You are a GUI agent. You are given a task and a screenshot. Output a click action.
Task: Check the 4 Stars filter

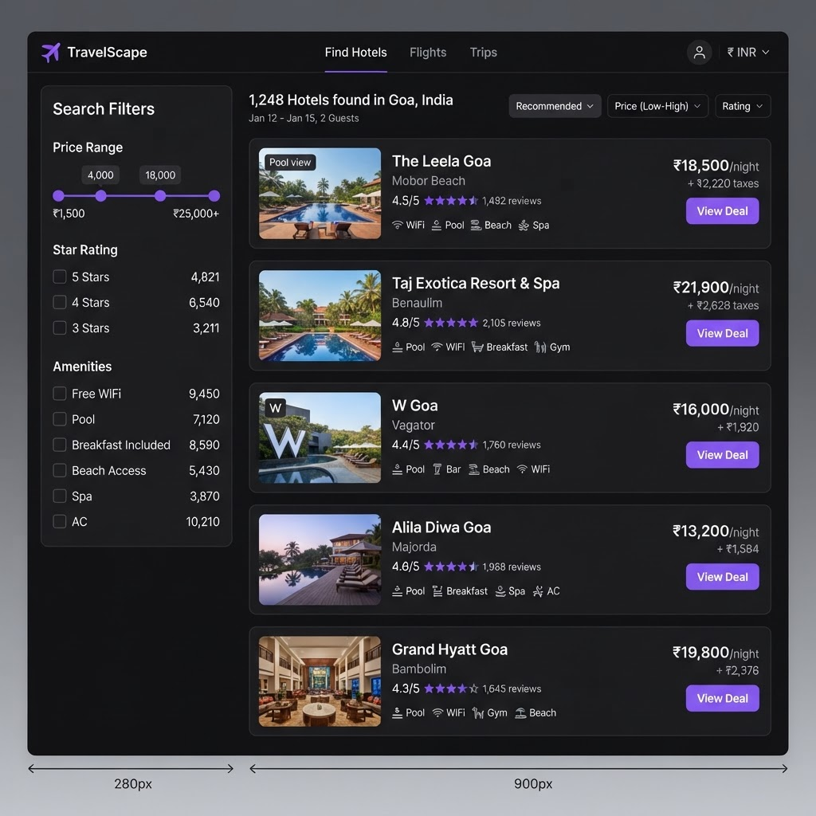(x=60, y=302)
